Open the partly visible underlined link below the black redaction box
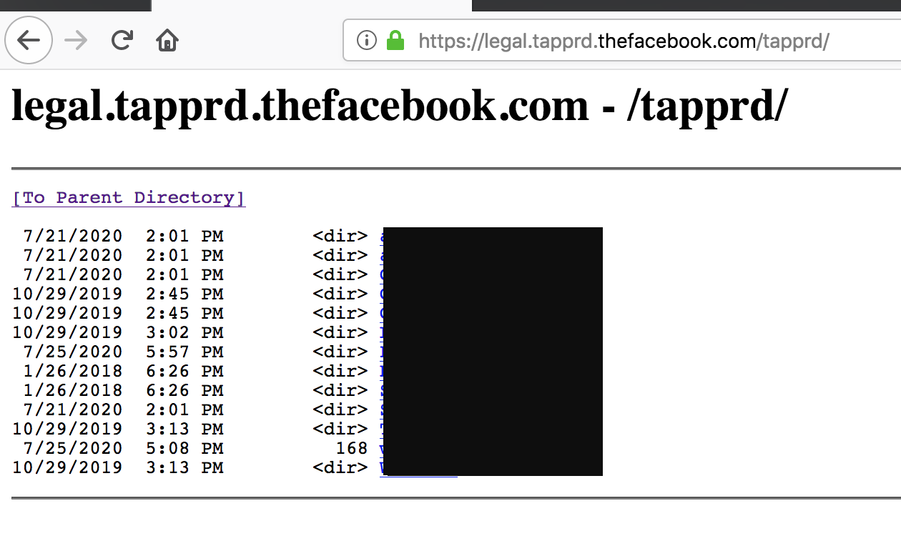The height and width of the screenshot is (536, 901). point(418,473)
